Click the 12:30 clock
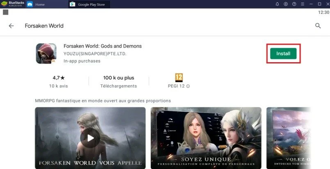This screenshot has height=169, width=330. (x=323, y=12)
